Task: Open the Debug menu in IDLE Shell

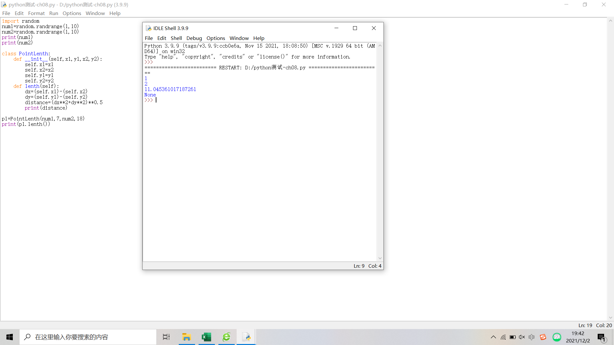Action: click(x=194, y=38)
